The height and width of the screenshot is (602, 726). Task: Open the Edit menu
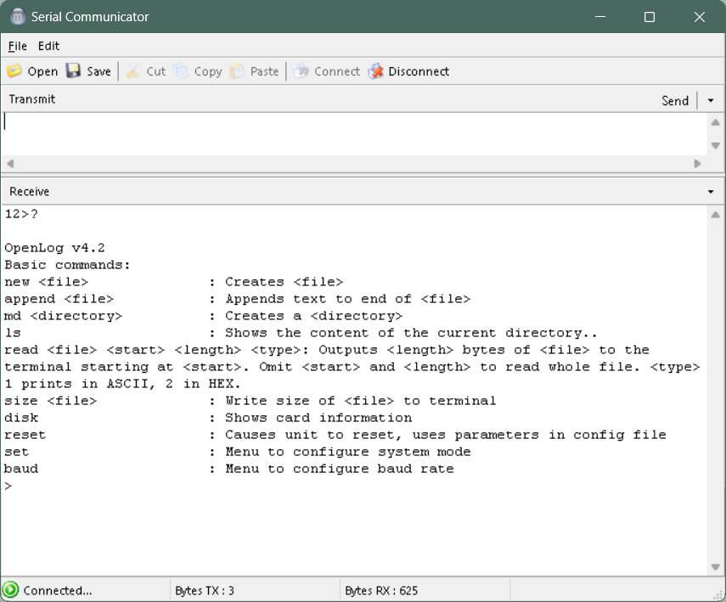coord(48,46)
